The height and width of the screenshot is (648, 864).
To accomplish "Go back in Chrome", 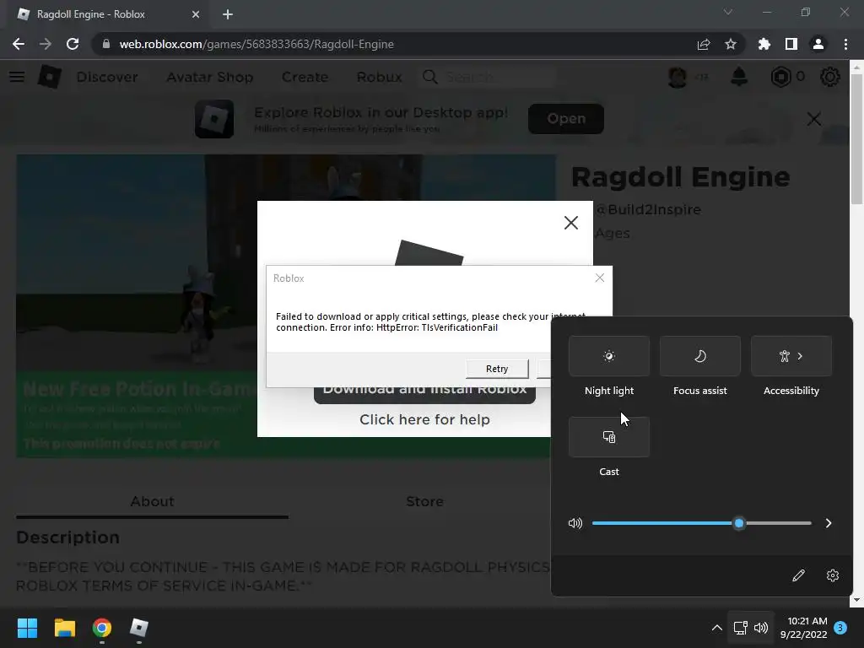I will coord(19,44).
